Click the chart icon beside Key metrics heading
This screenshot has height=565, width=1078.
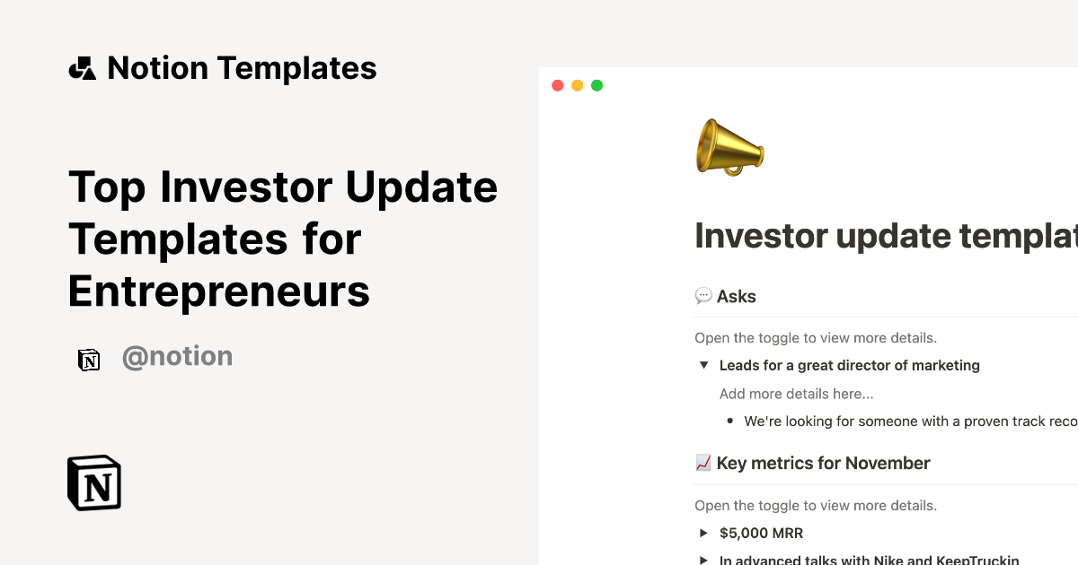click(x=702, y=462)
